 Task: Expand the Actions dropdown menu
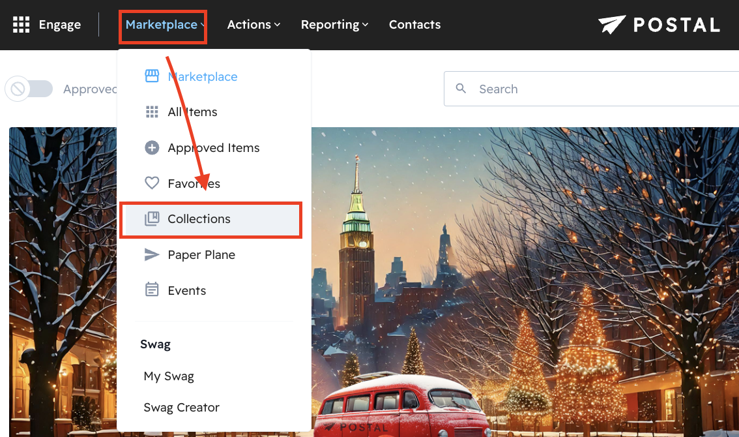254,25
